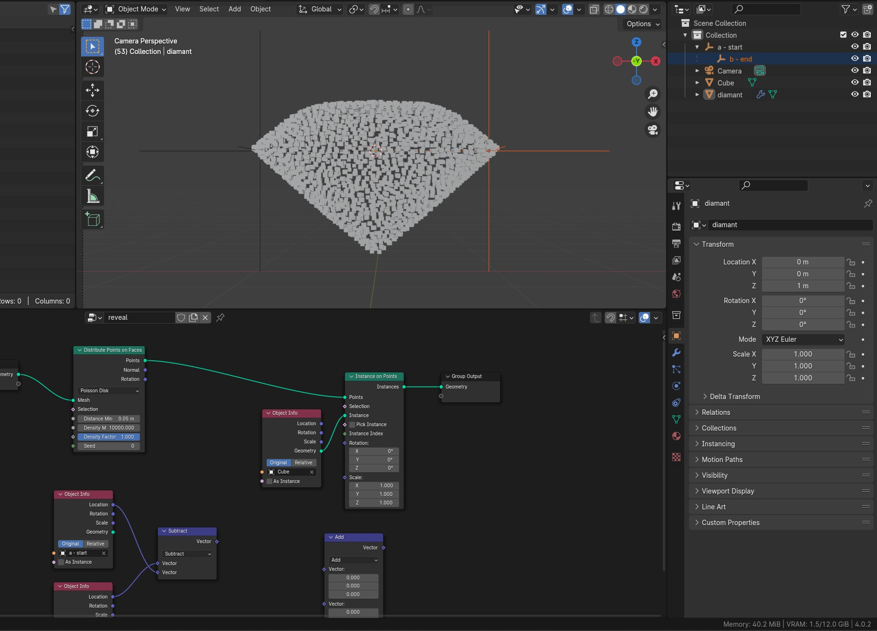Switch Cube Object Info to Relative
This screenshot has width=877, height=631.
(x=303, y=463)
